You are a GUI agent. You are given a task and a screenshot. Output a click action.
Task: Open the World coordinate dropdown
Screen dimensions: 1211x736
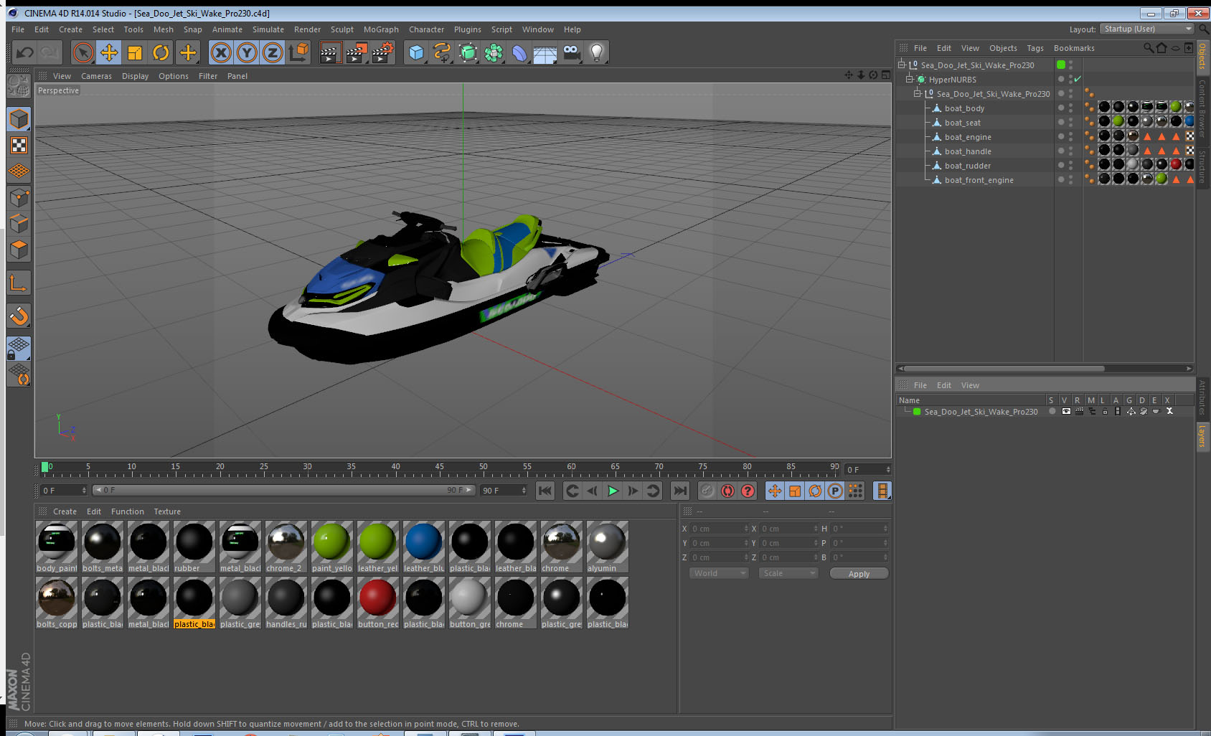[x=720, y=573]
